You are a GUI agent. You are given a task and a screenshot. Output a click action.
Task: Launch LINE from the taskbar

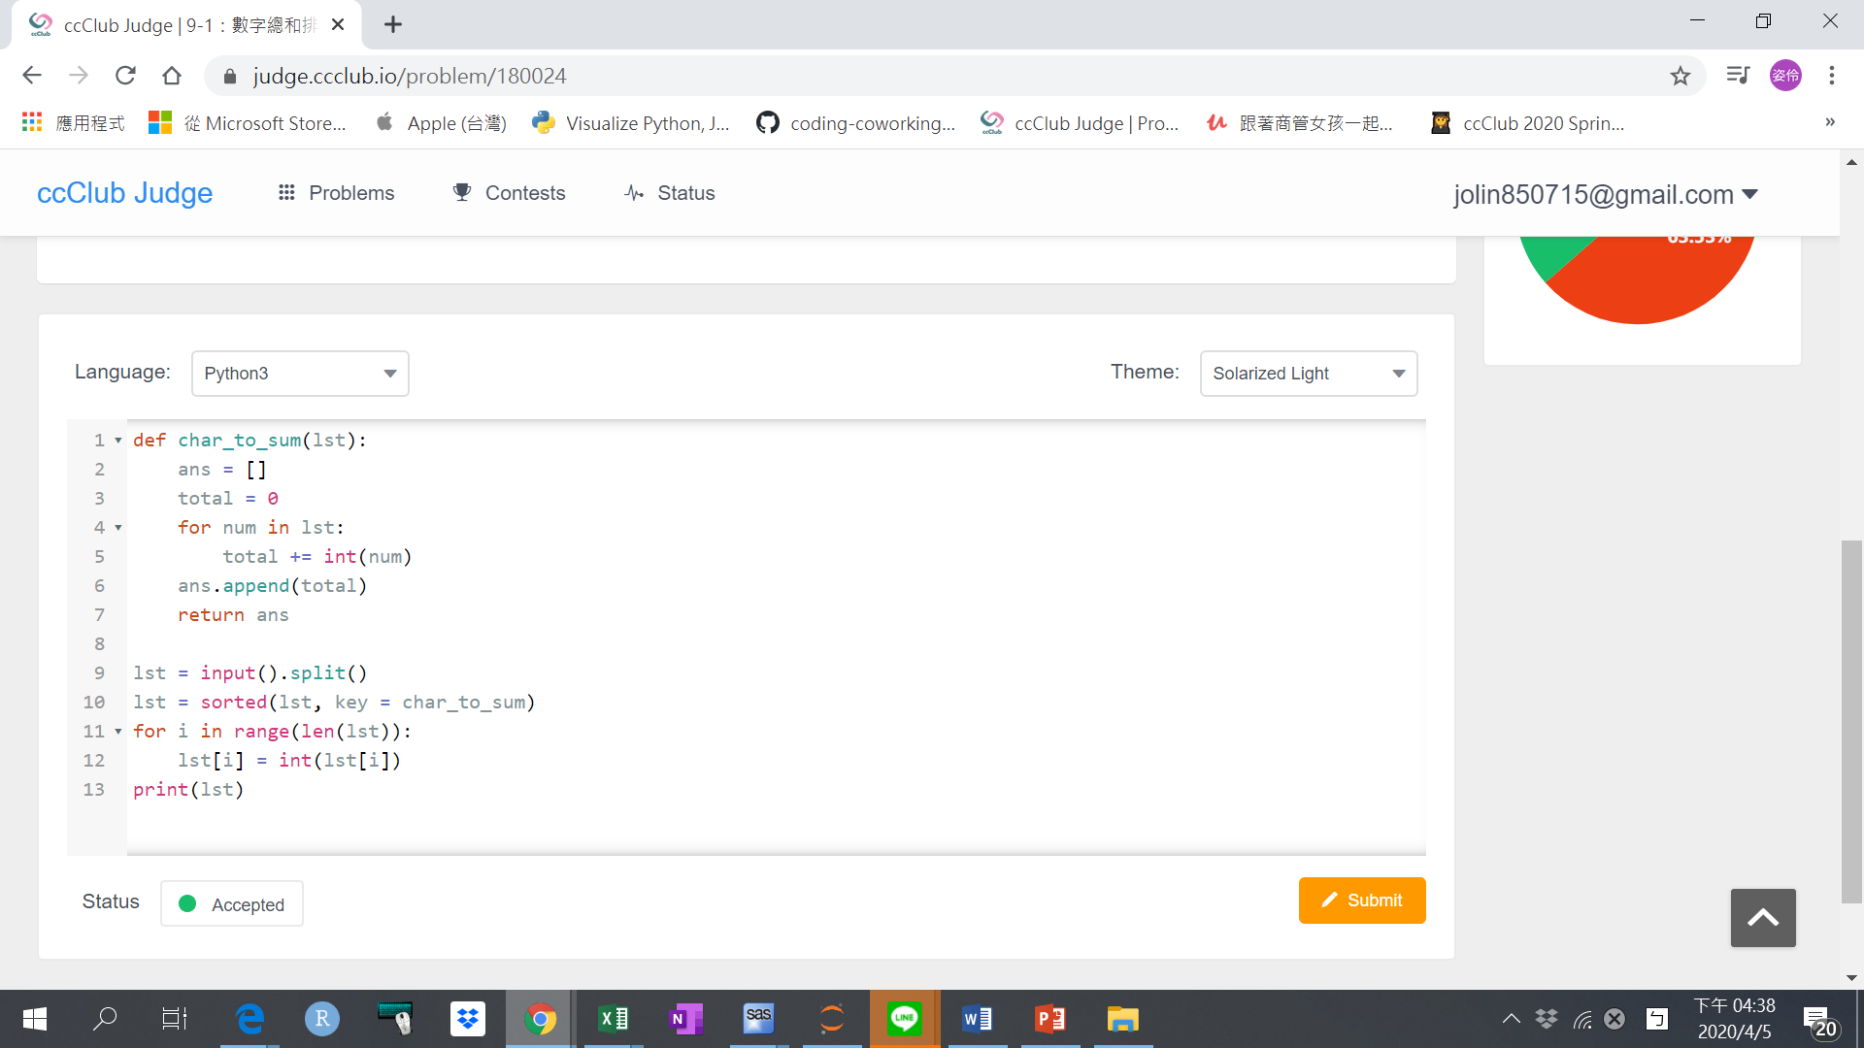point(904,1019)
